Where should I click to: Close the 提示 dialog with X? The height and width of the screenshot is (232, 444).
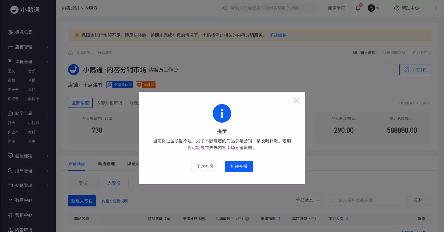297,100
